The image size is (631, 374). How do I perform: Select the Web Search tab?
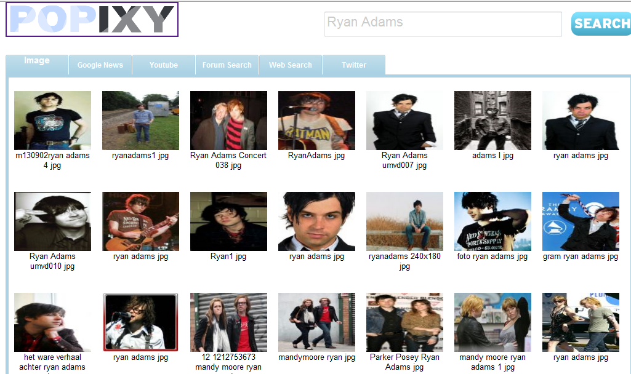(291, 65)
